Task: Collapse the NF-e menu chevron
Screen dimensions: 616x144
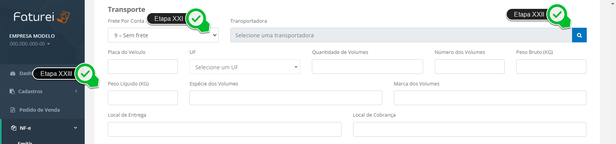Action: [75, 128]
